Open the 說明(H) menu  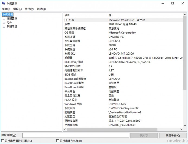pos(41,9)
